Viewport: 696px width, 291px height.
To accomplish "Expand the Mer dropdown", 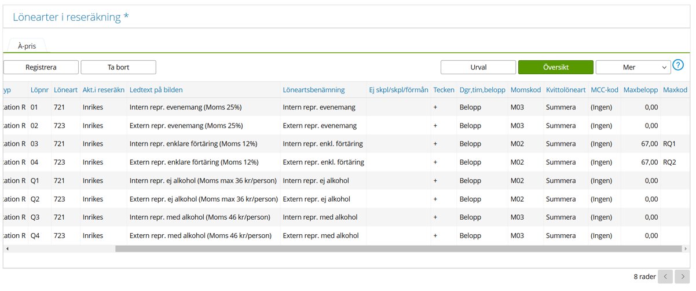I will click(x=633, y=67).
